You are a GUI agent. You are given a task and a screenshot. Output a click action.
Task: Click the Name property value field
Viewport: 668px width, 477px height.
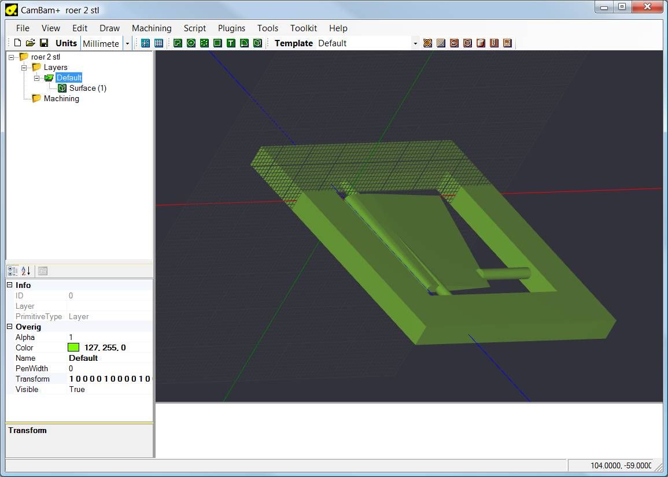(x=109, y=358)
